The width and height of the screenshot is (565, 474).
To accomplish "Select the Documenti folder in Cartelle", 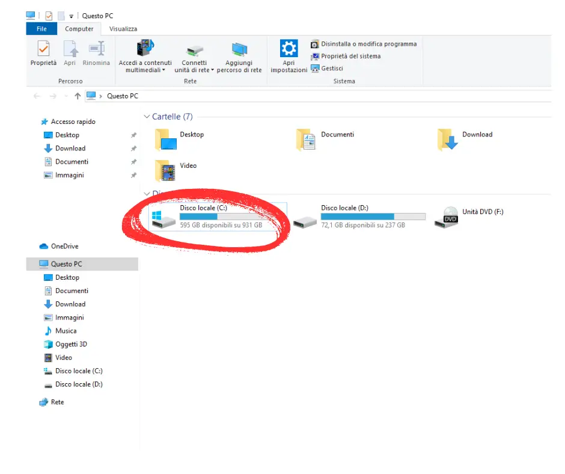I will pos(325,140).
